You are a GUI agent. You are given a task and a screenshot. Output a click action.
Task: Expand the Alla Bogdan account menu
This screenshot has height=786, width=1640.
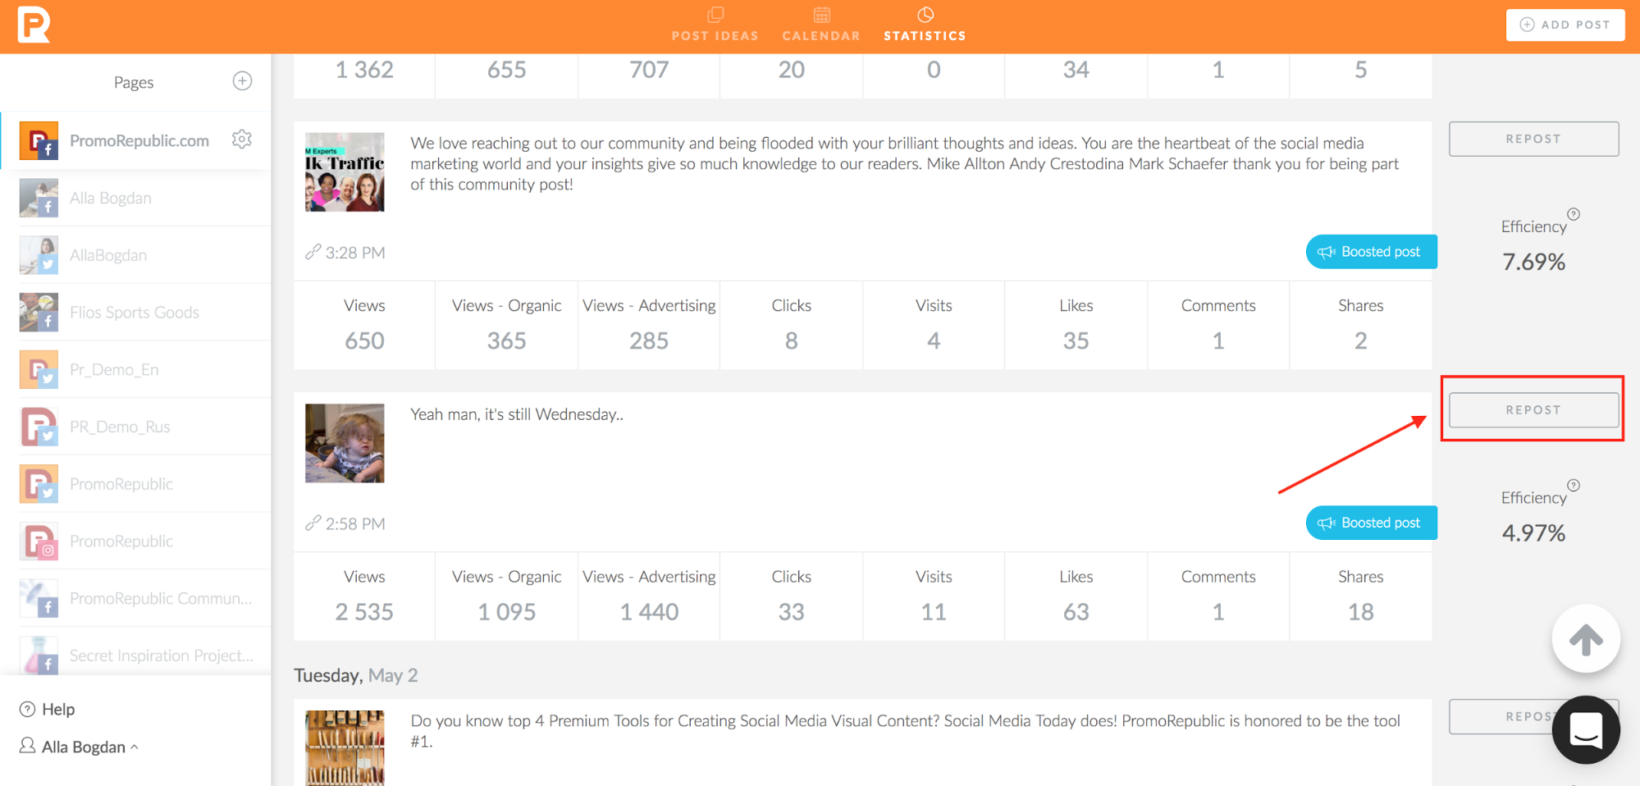point(79,747)
